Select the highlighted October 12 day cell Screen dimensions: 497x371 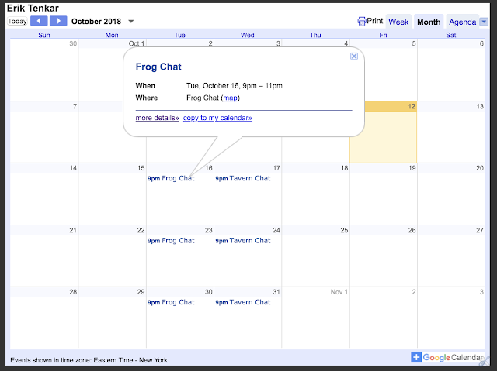click(383, 132)
